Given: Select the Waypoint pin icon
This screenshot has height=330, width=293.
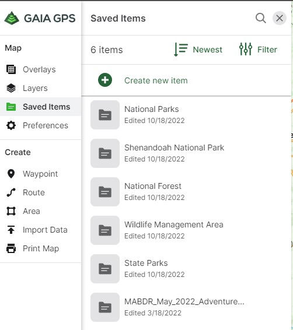Looking at the screenshot, I should [x=11, y=174].
